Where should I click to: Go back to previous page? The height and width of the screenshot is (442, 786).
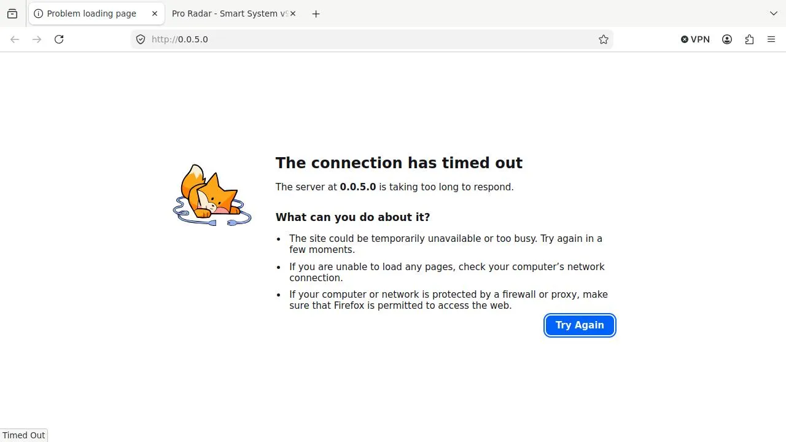coord(15,39)
